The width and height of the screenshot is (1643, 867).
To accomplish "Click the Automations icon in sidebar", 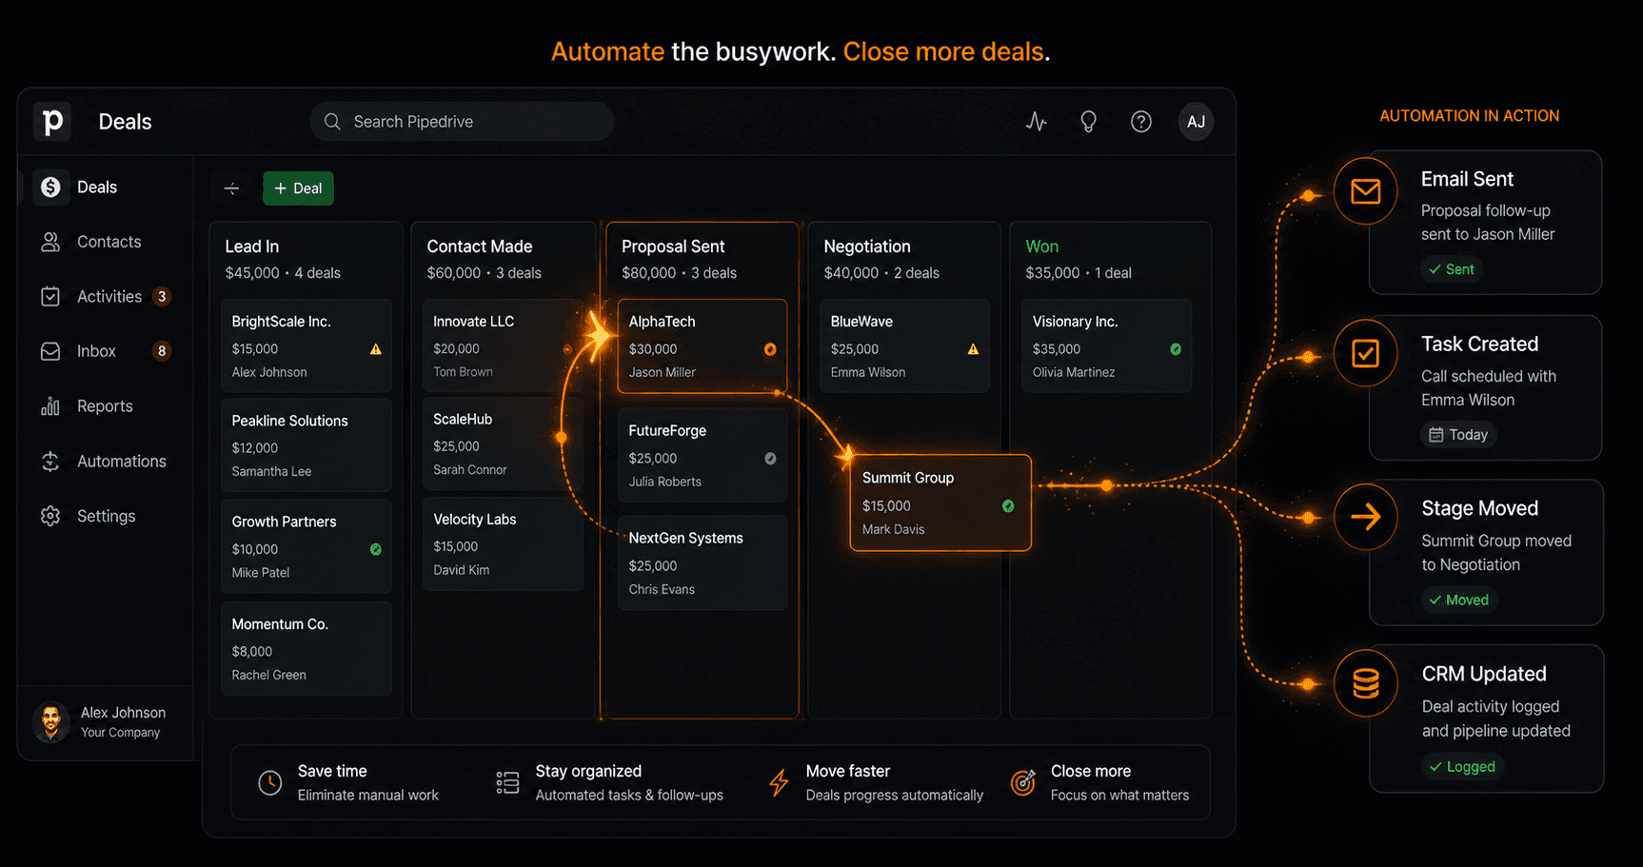I will pos(50,462).
